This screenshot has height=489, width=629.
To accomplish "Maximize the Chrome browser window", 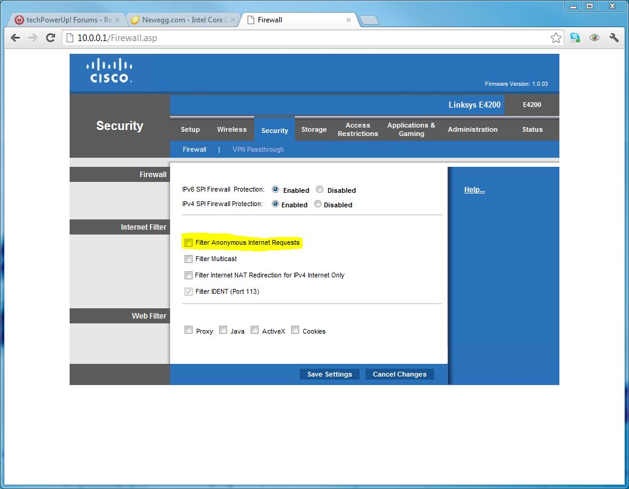I will 590,6.
